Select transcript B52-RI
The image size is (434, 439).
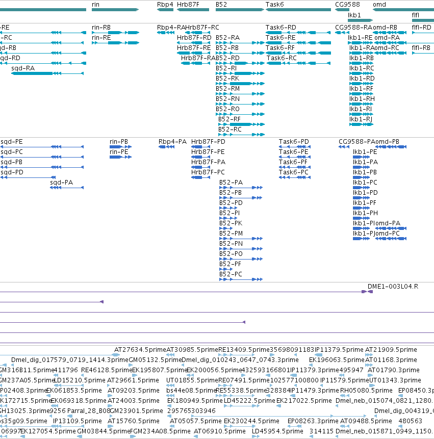[240, 73]
